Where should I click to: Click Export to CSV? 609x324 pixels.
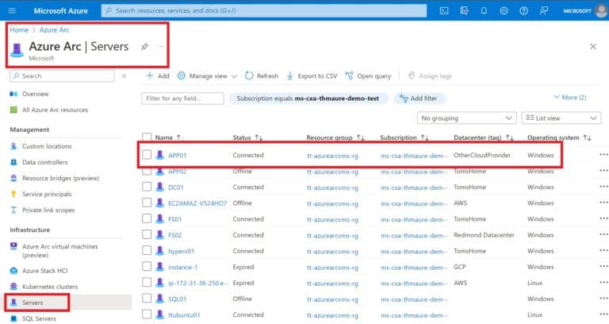(312, 76)
